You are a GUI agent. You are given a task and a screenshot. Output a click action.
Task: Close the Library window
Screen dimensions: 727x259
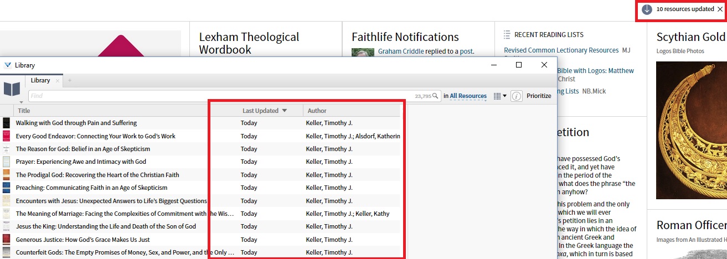[x=544, y=65]
